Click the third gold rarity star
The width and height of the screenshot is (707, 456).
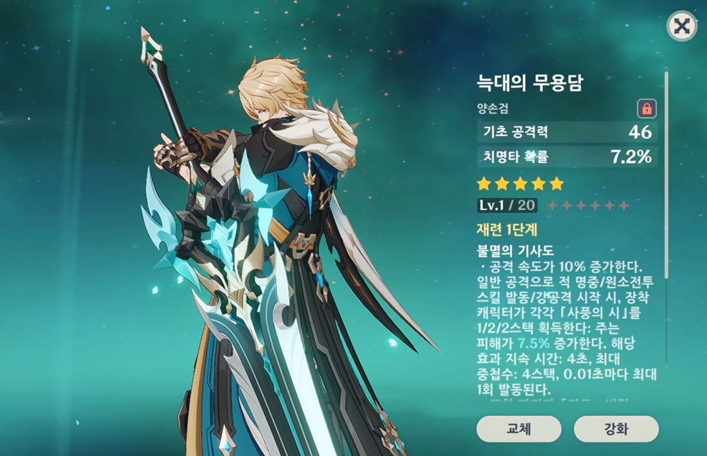point(520,184)
